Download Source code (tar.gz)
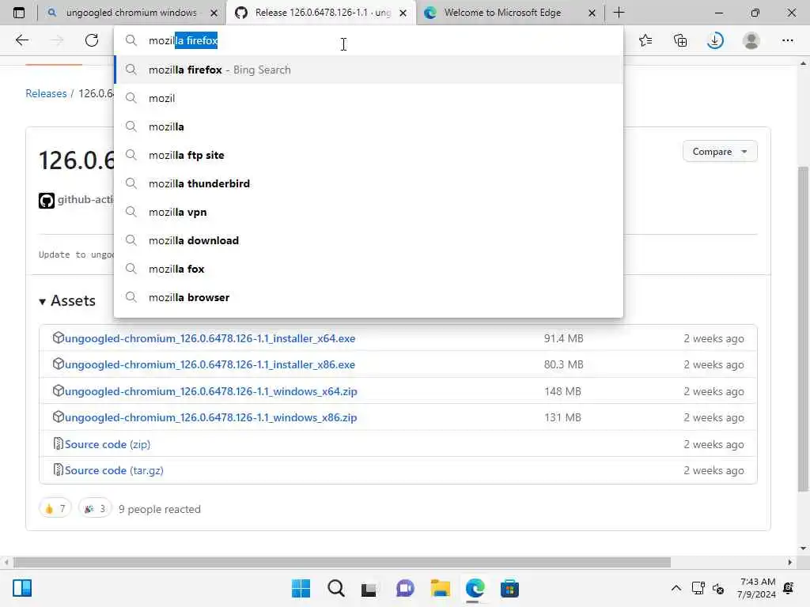This screenshot has width=810, height=607. tap(114, 470)
